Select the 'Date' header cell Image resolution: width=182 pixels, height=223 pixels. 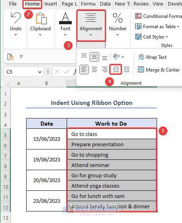[x=46, y=124]
